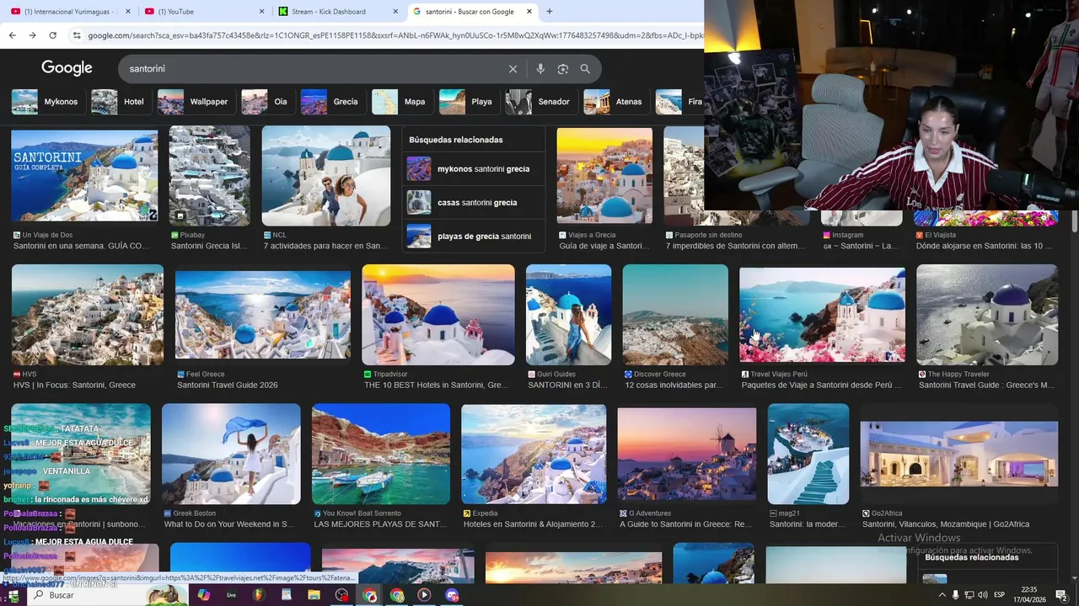Screen dimensions: 1079x606
Task: Open a new browser tab
Action: 550,12
